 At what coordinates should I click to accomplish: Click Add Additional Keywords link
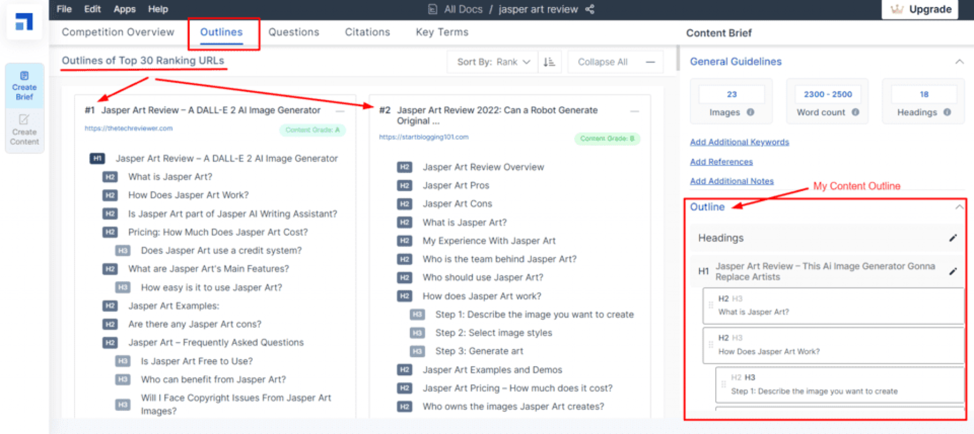tap(739, 142)
